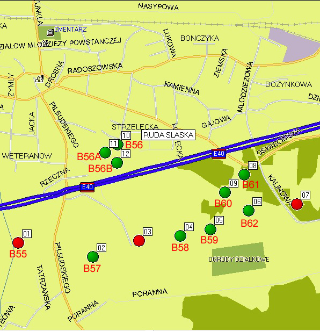Select the green marker B62
The height and width of the screenshot is (331, 320).
pyautogui.click(x=249, y=211)
